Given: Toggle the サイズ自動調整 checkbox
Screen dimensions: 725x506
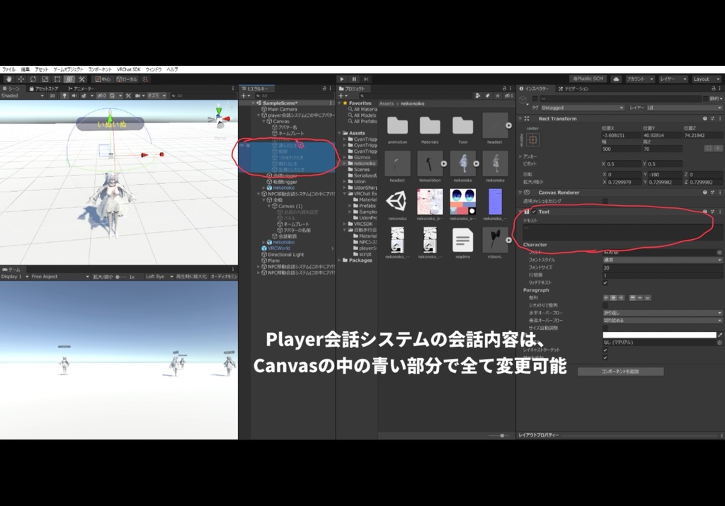Looking at the screenshot, I should (605, 327).
